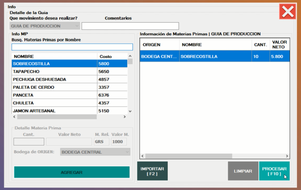This screenshot has width=301, height=190.
Task: Click the NOMBRE column header in guide table
Action: (x=215, y=45)
